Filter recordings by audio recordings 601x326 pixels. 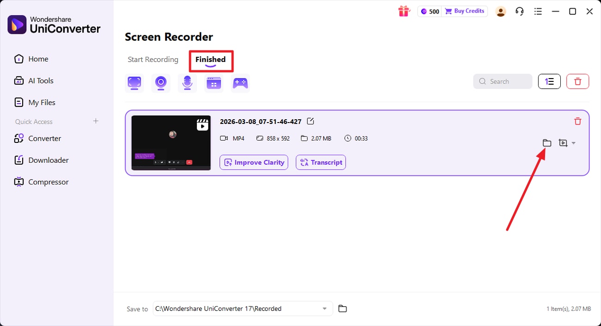tap(187, 83)
